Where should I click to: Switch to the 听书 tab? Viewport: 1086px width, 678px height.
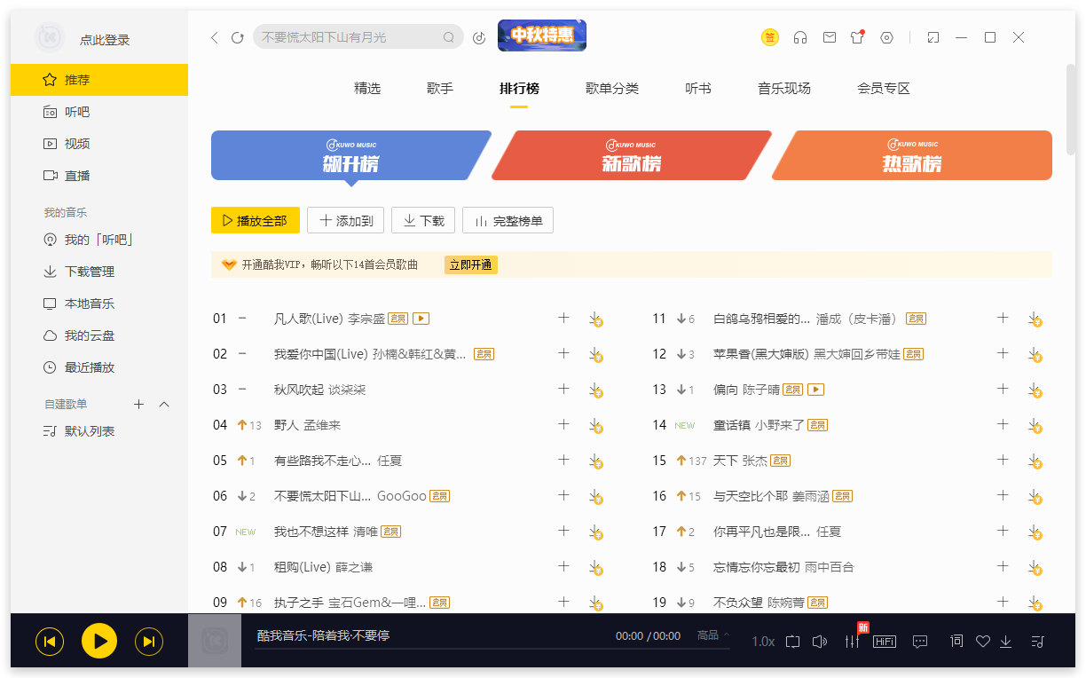(x=697, y=88)
